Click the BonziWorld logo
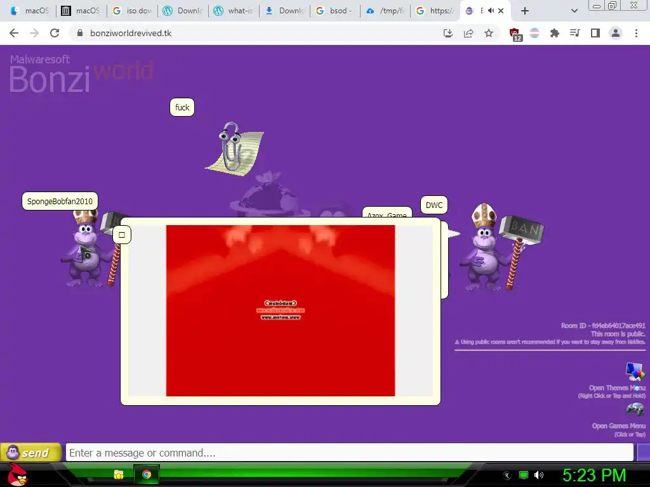 click(82, 74)
